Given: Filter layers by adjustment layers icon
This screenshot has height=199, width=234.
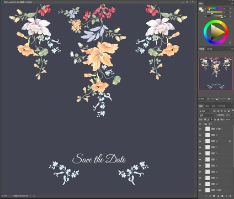Looking at the screenshot, I should tap(218, 111).
